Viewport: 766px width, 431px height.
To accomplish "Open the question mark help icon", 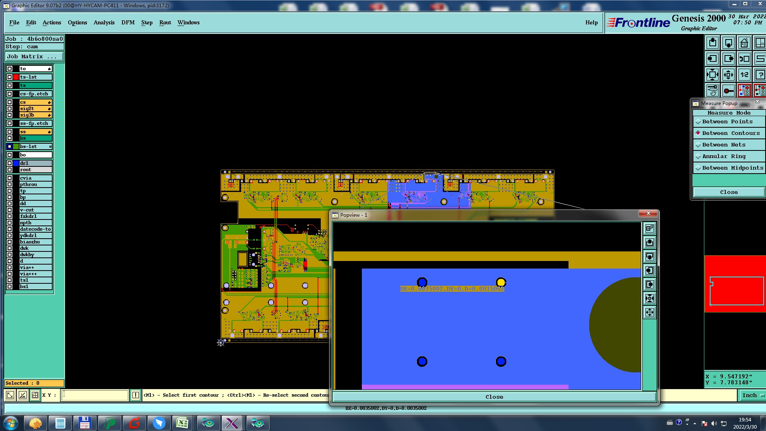I will [x=760, y=75].
